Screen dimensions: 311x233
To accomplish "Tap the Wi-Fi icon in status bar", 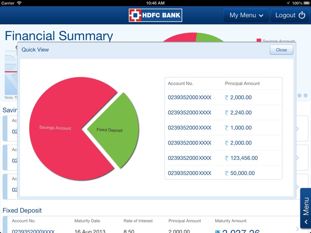I will [19, 3].
